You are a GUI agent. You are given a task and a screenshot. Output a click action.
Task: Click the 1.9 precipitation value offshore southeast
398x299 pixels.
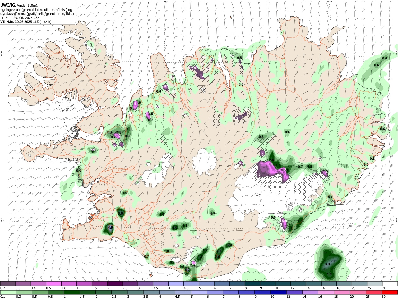[329, 274]
